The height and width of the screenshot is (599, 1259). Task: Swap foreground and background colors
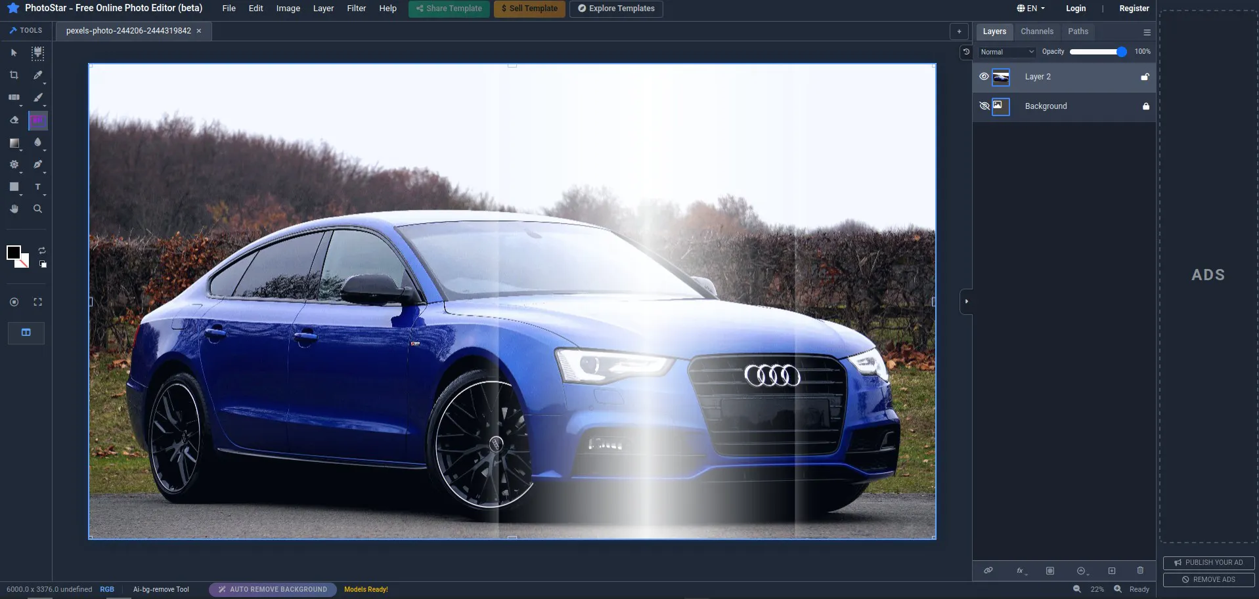tap(42, 251)
